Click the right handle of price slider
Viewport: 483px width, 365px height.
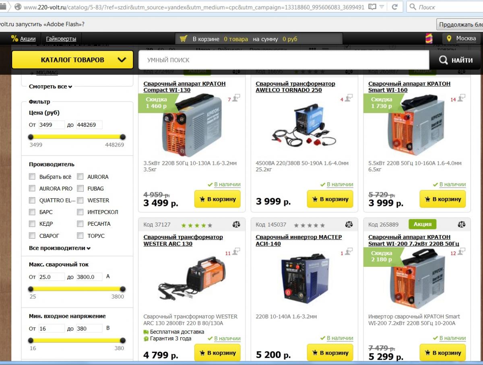pyautogui.click(x=123, y=137)
